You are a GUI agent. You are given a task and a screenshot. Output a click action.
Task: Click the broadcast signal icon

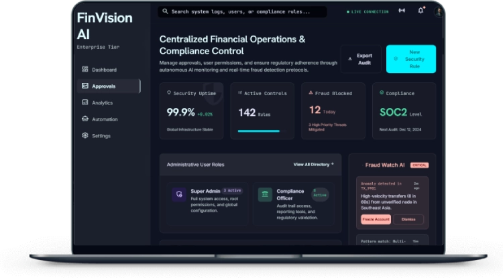pyautogui.click(x=402, y=11)
